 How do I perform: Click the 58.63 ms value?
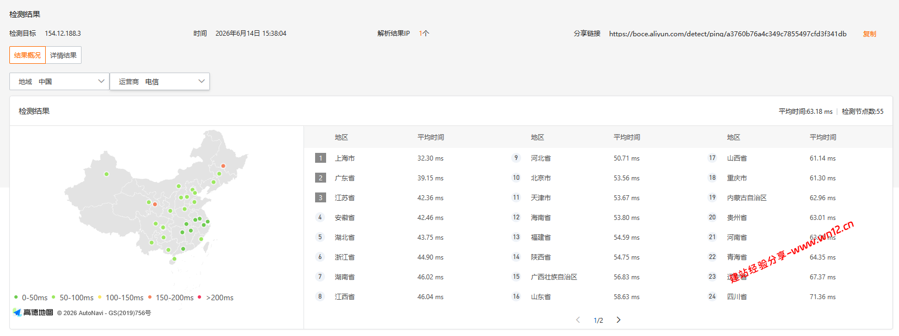(626, 296)
